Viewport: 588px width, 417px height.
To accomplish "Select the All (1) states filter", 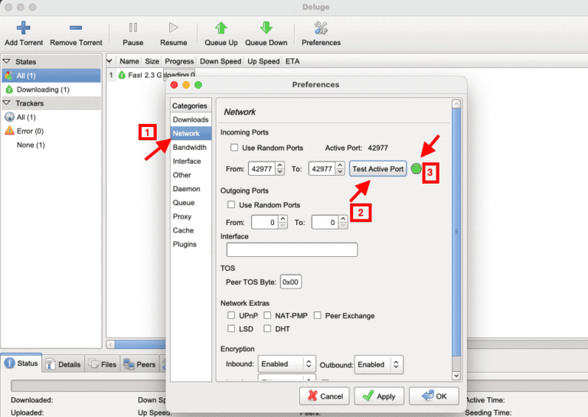I will (51, 76).
